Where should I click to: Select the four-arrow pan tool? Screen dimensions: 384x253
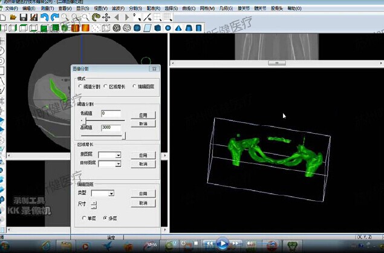pyautogui.click(x=106, y=18)
